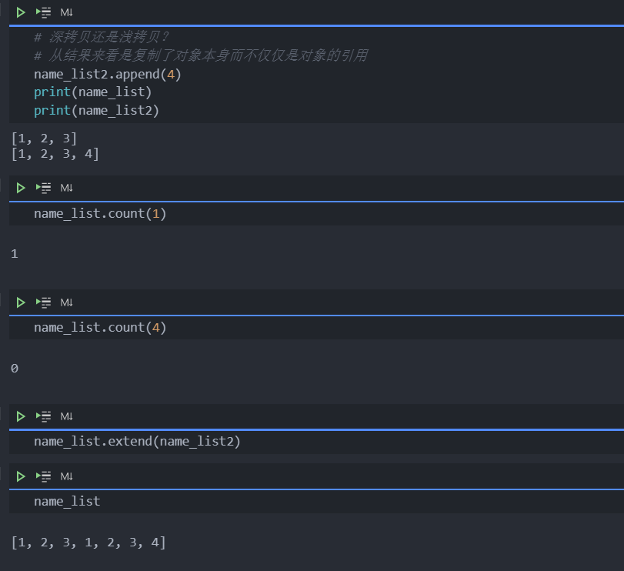624x571 pixels.
Task: Toggle Markdown on the extend(name_list2) cell
Action: click(67, 416)
